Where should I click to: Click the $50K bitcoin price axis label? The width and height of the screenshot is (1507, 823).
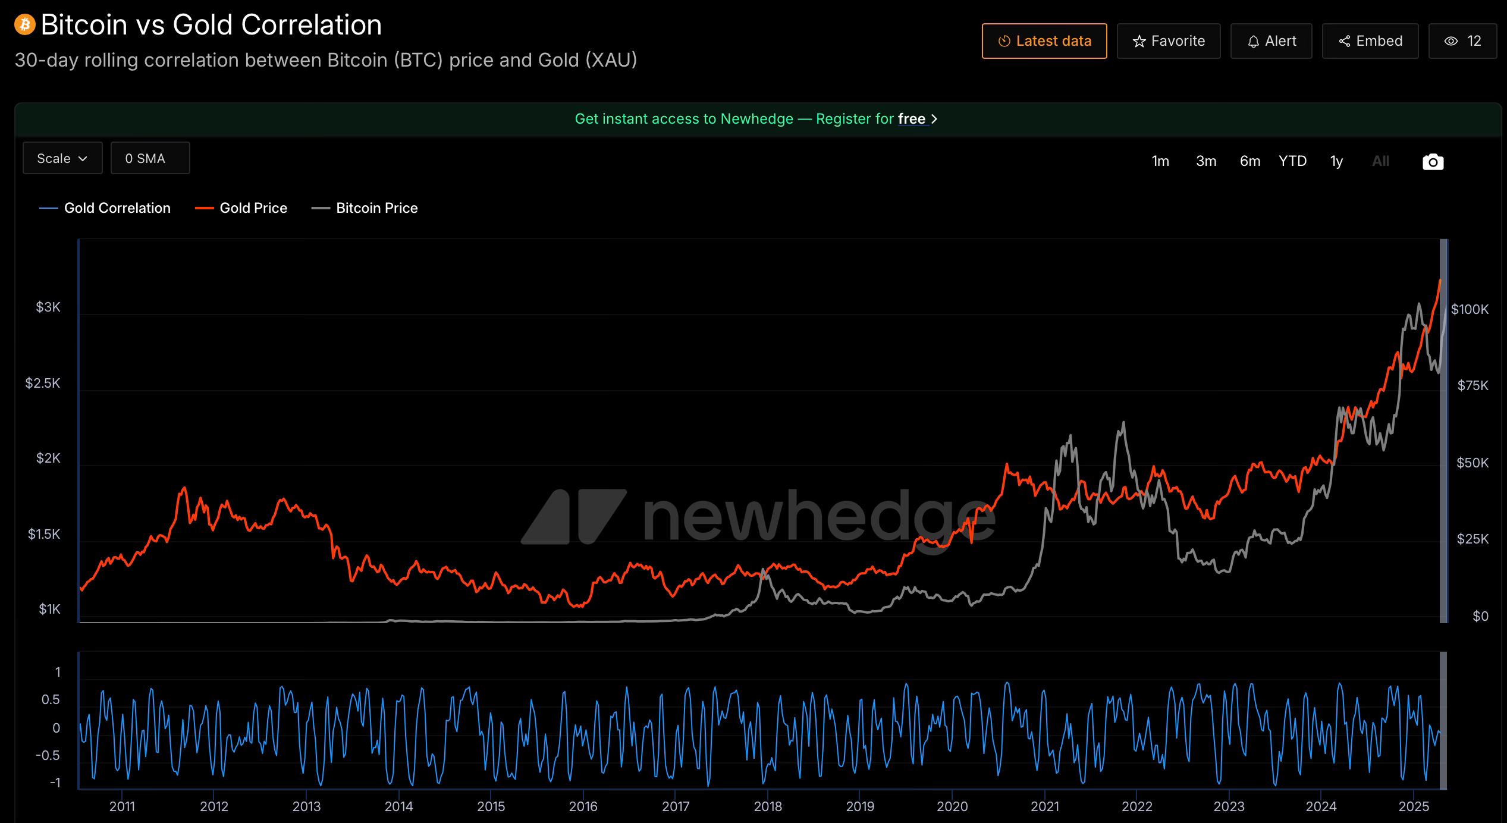coord(1473,463)
